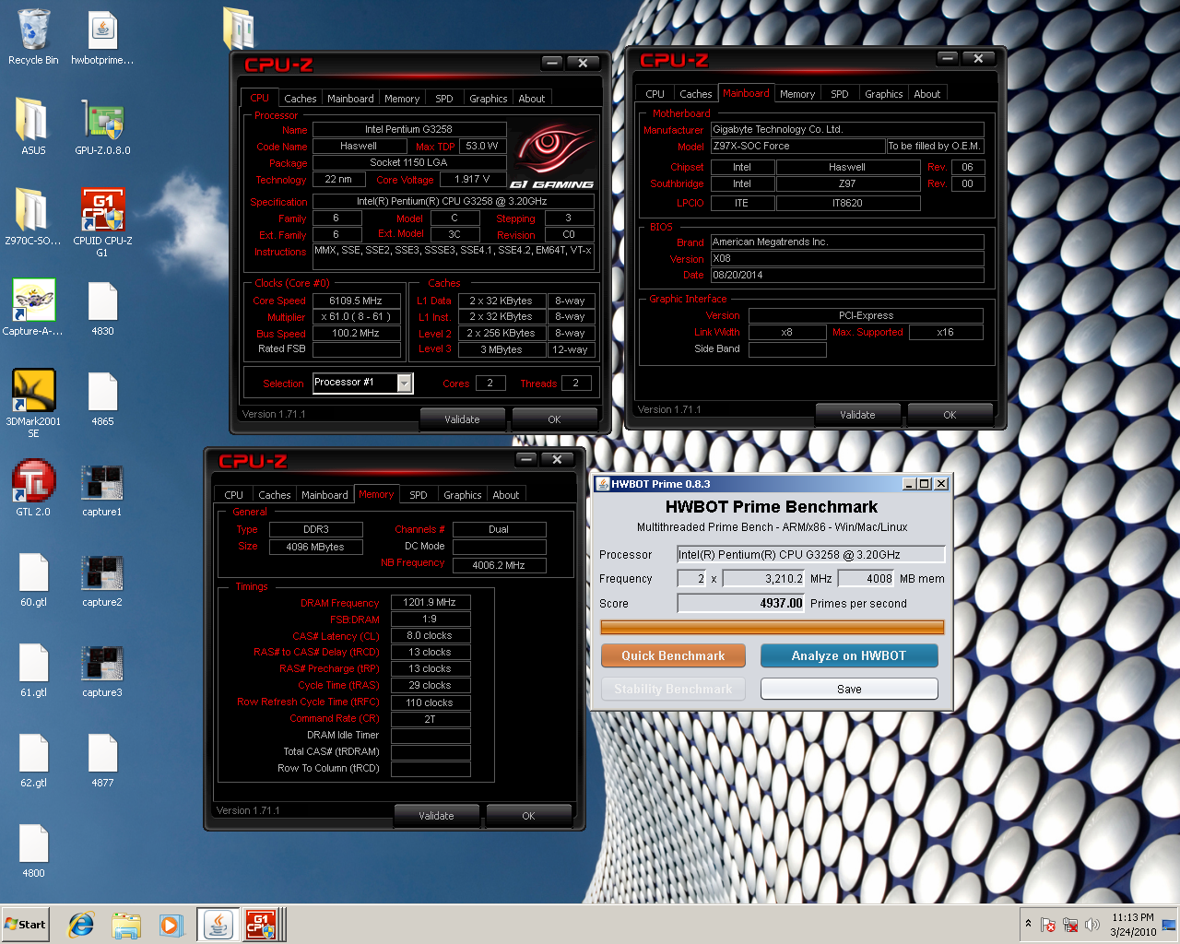The width and height of the screenshot is (1180, 944).
Task: Select the 4877 file icon
Action: click(102, 759)
